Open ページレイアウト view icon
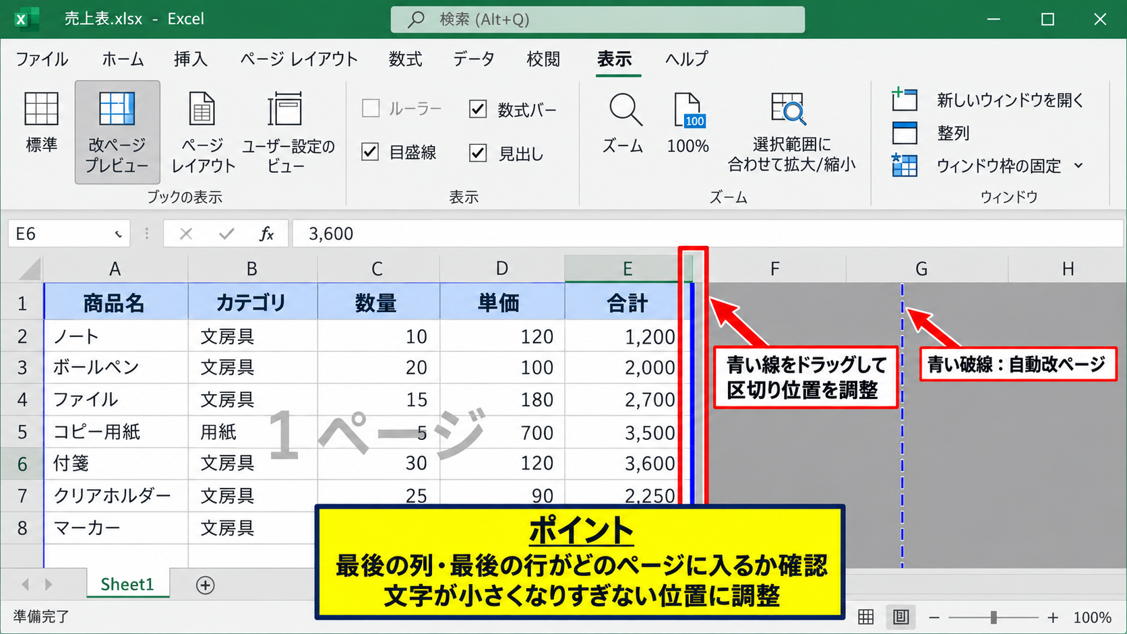Screen dimensions: 1127x634 pyautogui.click(x=202, y=109)
